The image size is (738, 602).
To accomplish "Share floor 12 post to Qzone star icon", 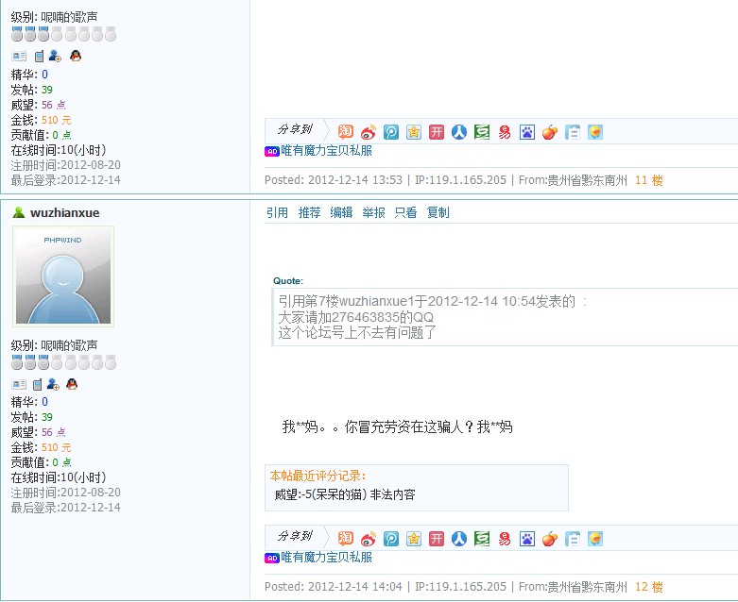I will coord(414,539).
